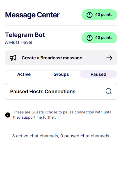This screenshot has height=170, width=122.
Task: Click the exclamation icon beside Message Center points
Action: click(x=90, y=15)
